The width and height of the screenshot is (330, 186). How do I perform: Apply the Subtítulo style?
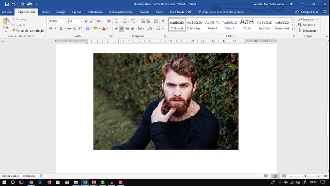(264, 25)
